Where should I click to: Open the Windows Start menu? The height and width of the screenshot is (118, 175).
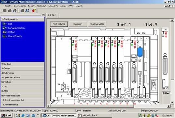click(x=7, y=115)
